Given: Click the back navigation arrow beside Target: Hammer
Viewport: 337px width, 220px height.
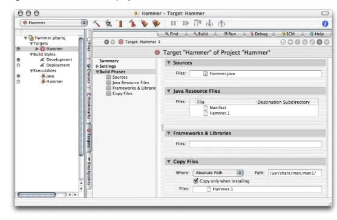Looking at the screenshot, I should pos(106,42).
